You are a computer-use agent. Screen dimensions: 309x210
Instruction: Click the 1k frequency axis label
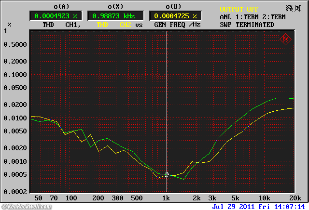click(x=166, y=198)
